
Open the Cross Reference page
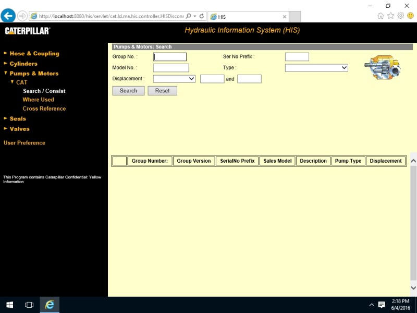44,109
